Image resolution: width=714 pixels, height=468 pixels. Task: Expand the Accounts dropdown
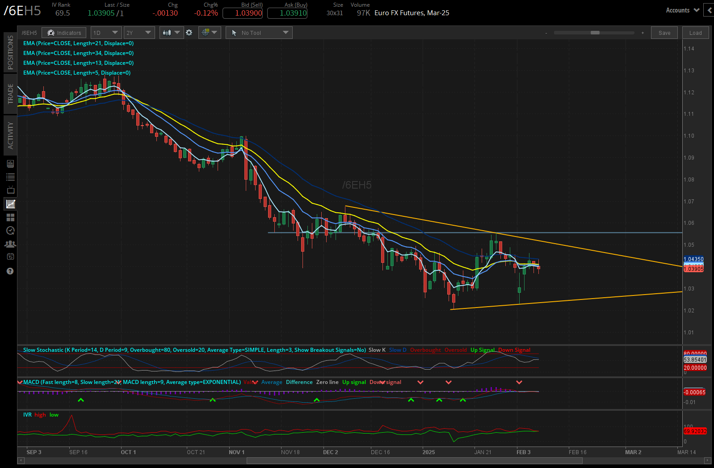click(x=682, y=10)
